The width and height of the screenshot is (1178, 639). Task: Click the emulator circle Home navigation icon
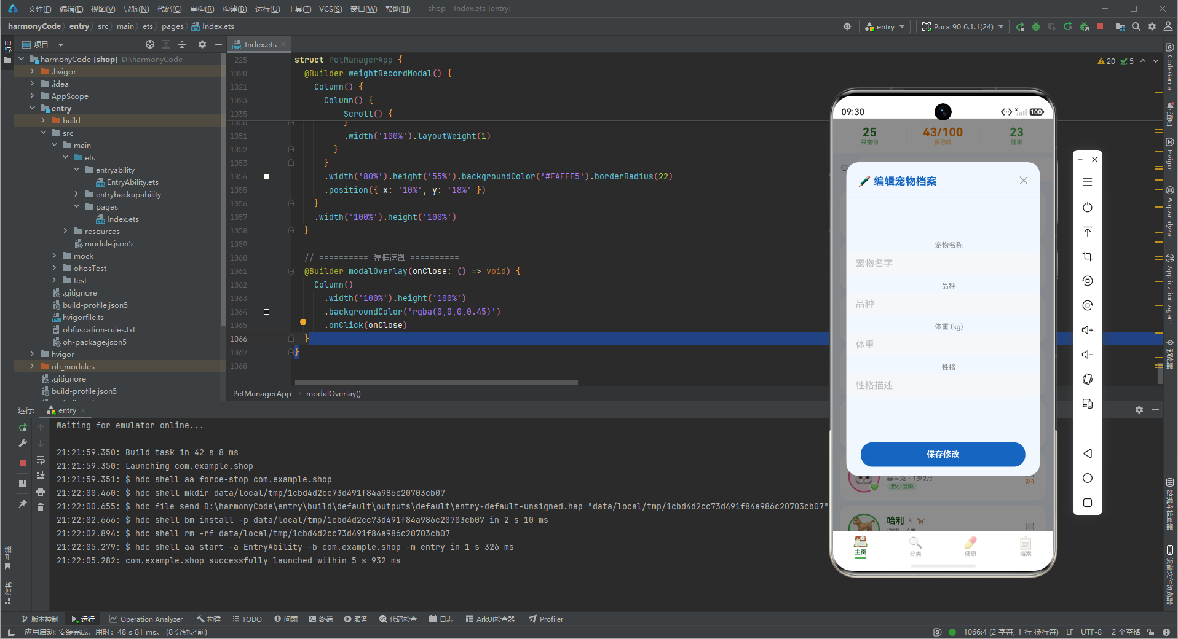point(1087,478)
